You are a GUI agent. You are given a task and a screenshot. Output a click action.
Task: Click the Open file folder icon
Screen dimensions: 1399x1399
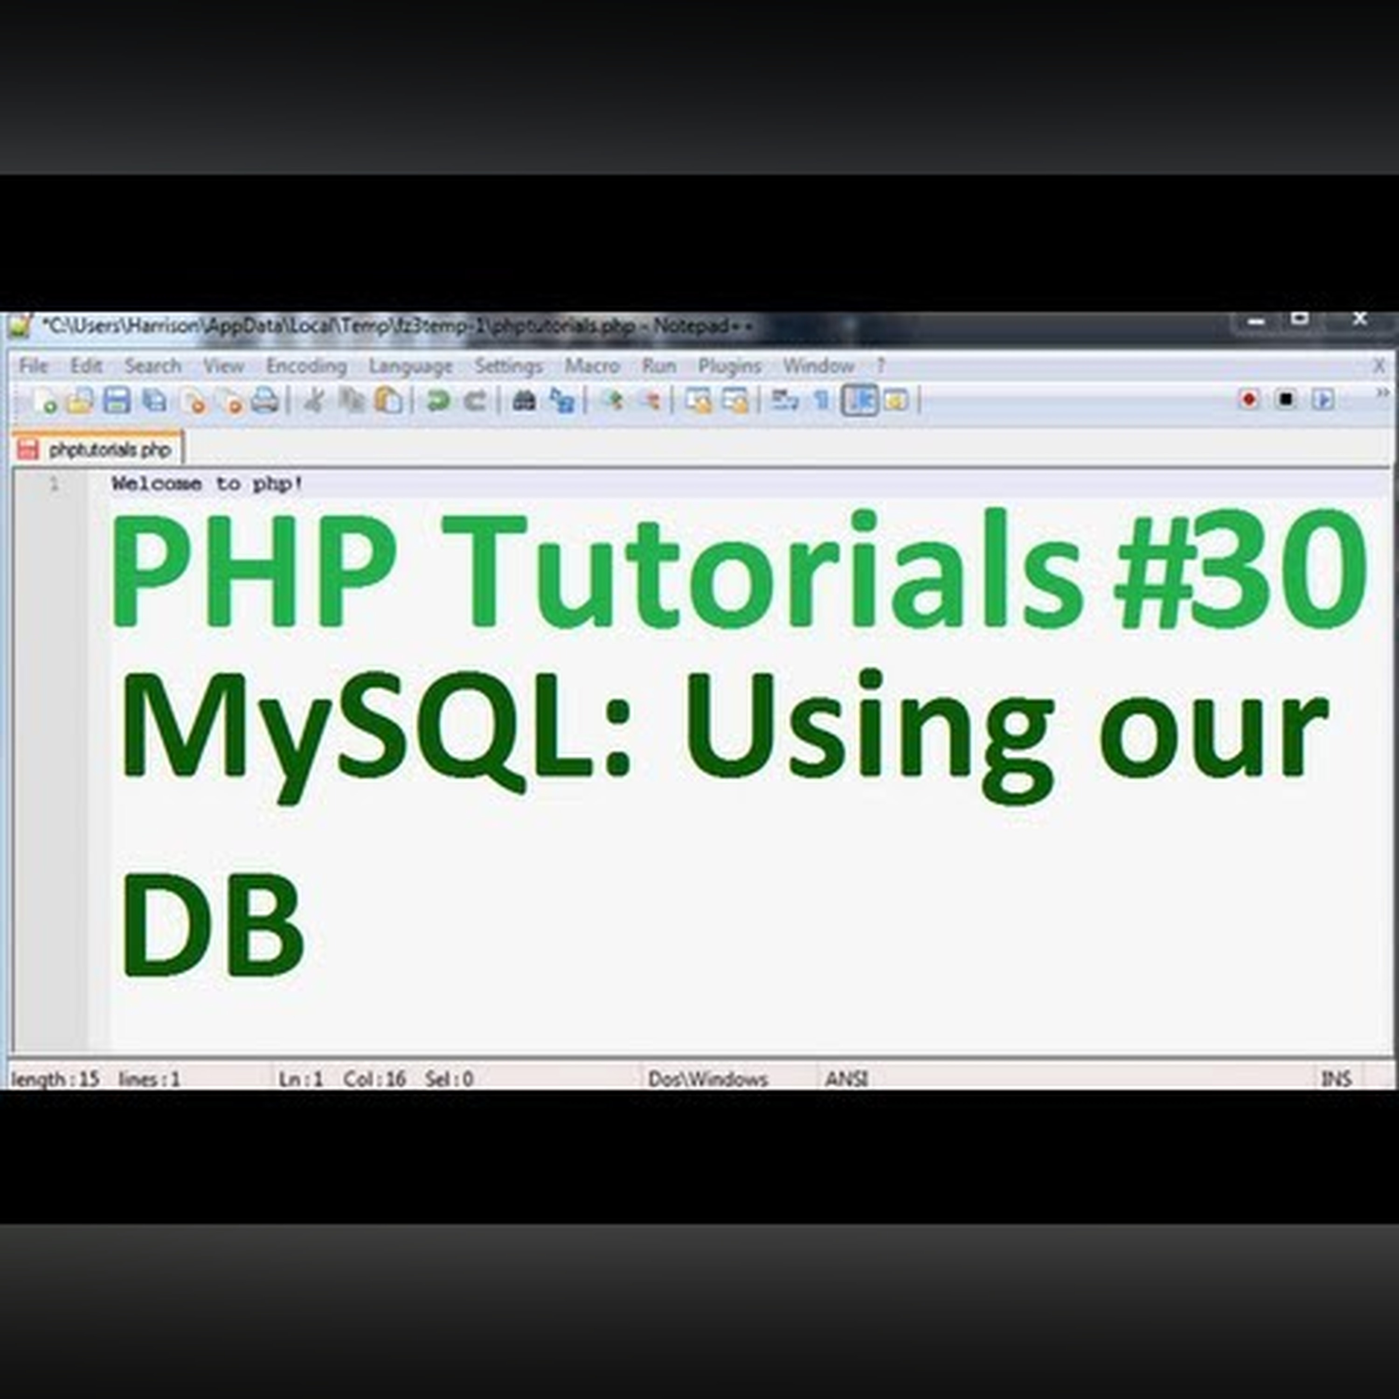80,401
